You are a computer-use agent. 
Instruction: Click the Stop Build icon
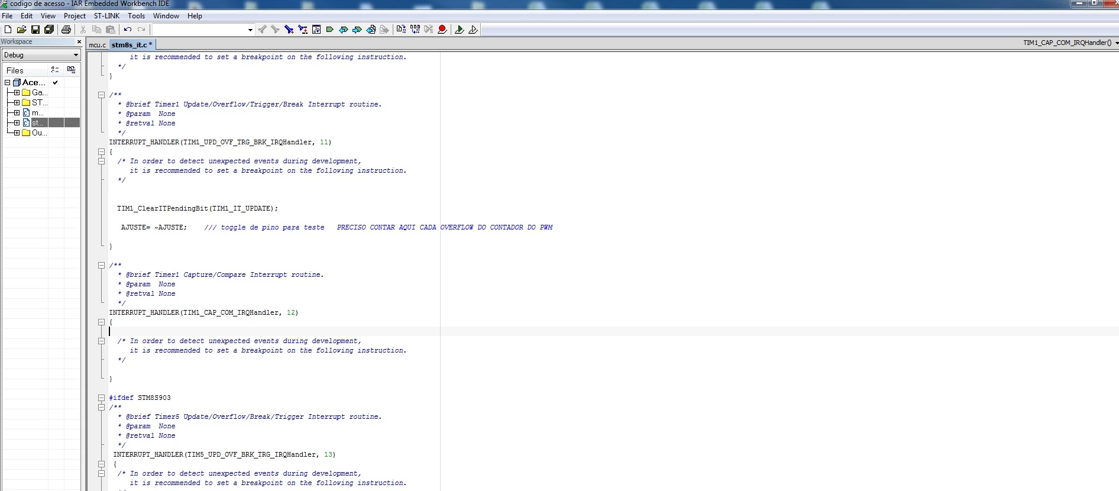(x=429, y=30)
